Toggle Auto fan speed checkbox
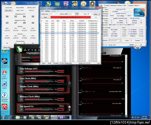Screen dimensions: 151x125 pyautogui.click(x=62, y=106)
